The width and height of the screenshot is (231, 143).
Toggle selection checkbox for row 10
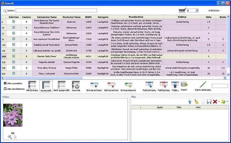pos(14,28)
